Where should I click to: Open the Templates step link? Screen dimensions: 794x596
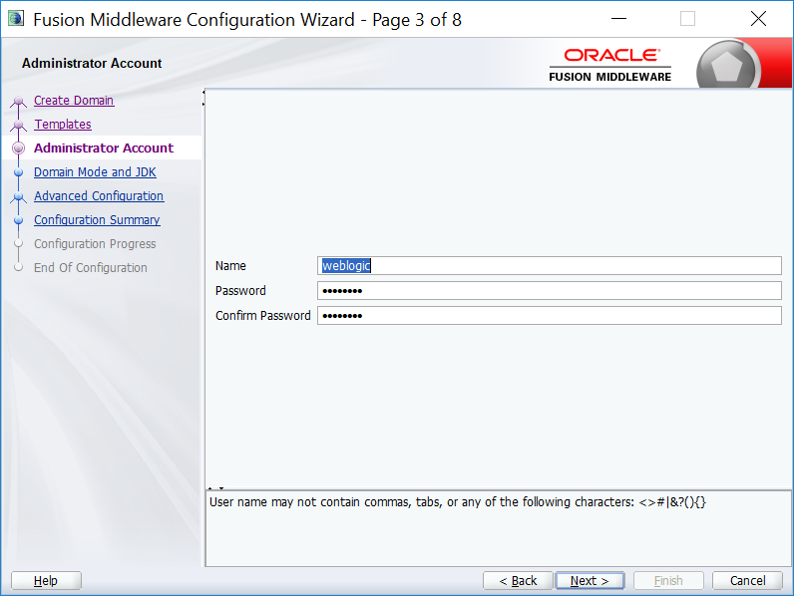(63, 125)
